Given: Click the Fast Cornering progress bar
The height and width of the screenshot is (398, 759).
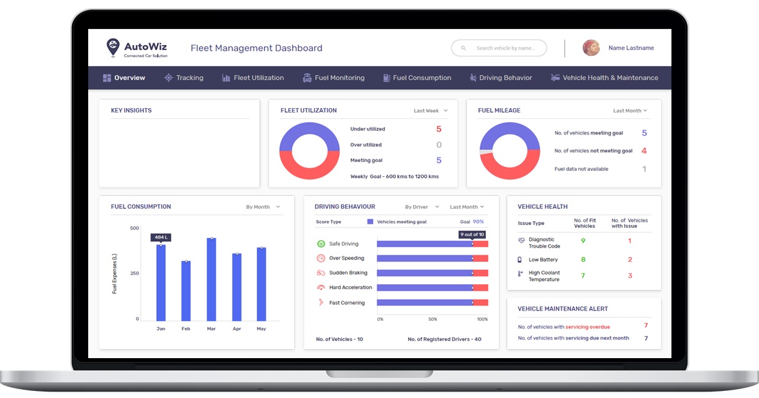Looking at the screenshot, I should pos(433,303).
